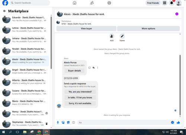
Task: Click the sticker picker icon
Action: pyautogui.click(x=68, y=122)
